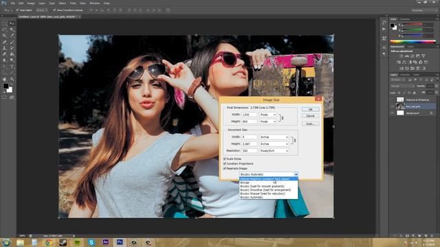Toggle the Show Transform Controls checkbox
Screen dimensions: 440x247
pyautogui.click(x=54, y=10)
